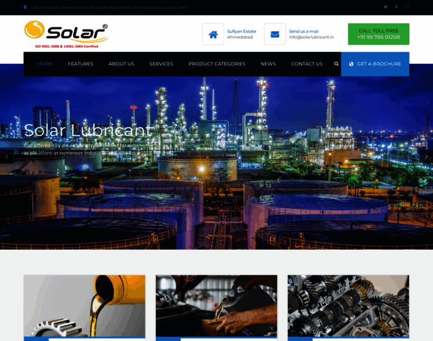This screenshot has height=341, width=433.
Task: Open the CONTACT US page
Action: click(x=307, y=64)
